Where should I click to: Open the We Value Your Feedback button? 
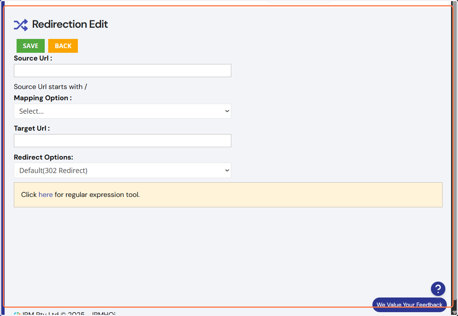(410, 305)
